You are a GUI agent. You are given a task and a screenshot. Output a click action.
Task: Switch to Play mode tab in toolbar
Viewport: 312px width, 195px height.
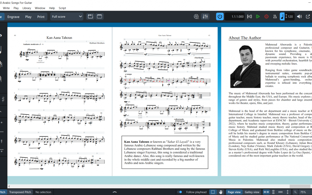[x=28, y=17]
